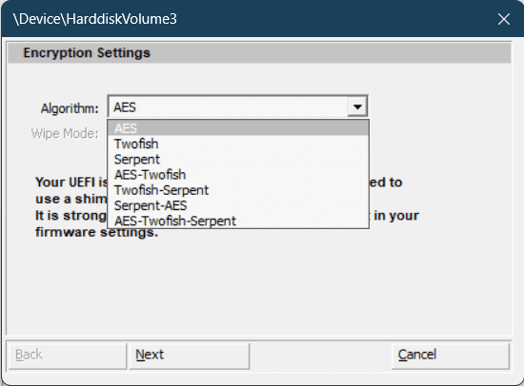Click the Algorithm combo box showing AES
The width and height of the screenshot is (524, 386).
[x=237, y=106]
